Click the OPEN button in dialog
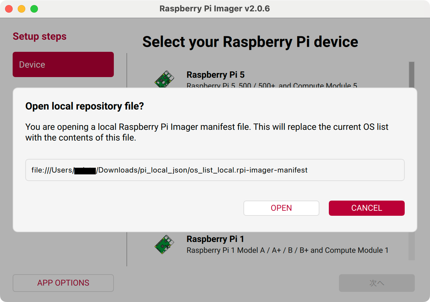This screenshot has height=302, width=430. pos(281,208)
